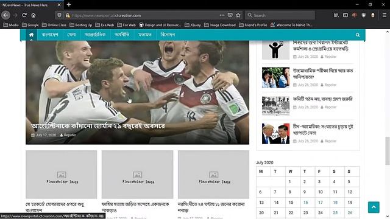
Task: Click the scroll-to-top arrow button
Action: click(x=374, y=207)
